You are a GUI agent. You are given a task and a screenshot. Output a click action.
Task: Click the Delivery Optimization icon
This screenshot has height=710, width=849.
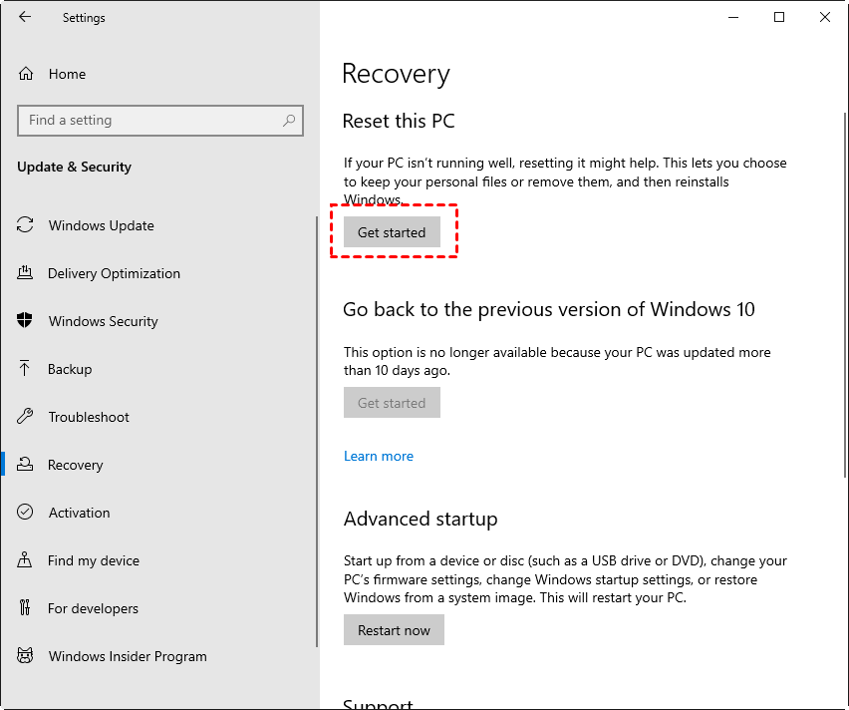[x=26, y=273]
